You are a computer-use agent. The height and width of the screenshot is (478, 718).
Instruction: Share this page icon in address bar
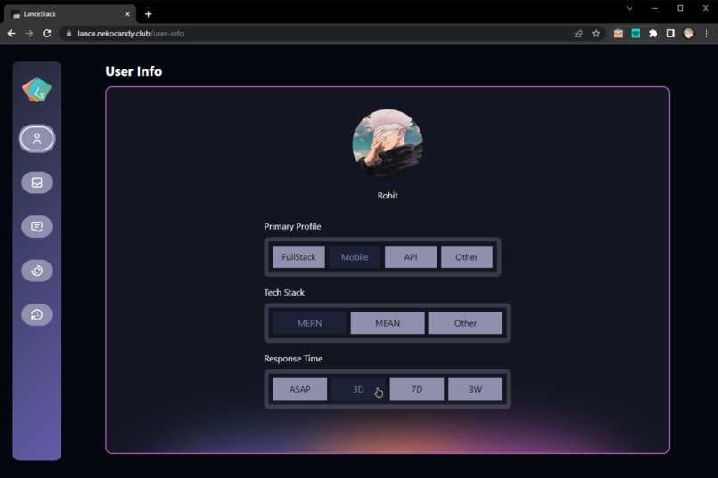[x=578, y=34]
